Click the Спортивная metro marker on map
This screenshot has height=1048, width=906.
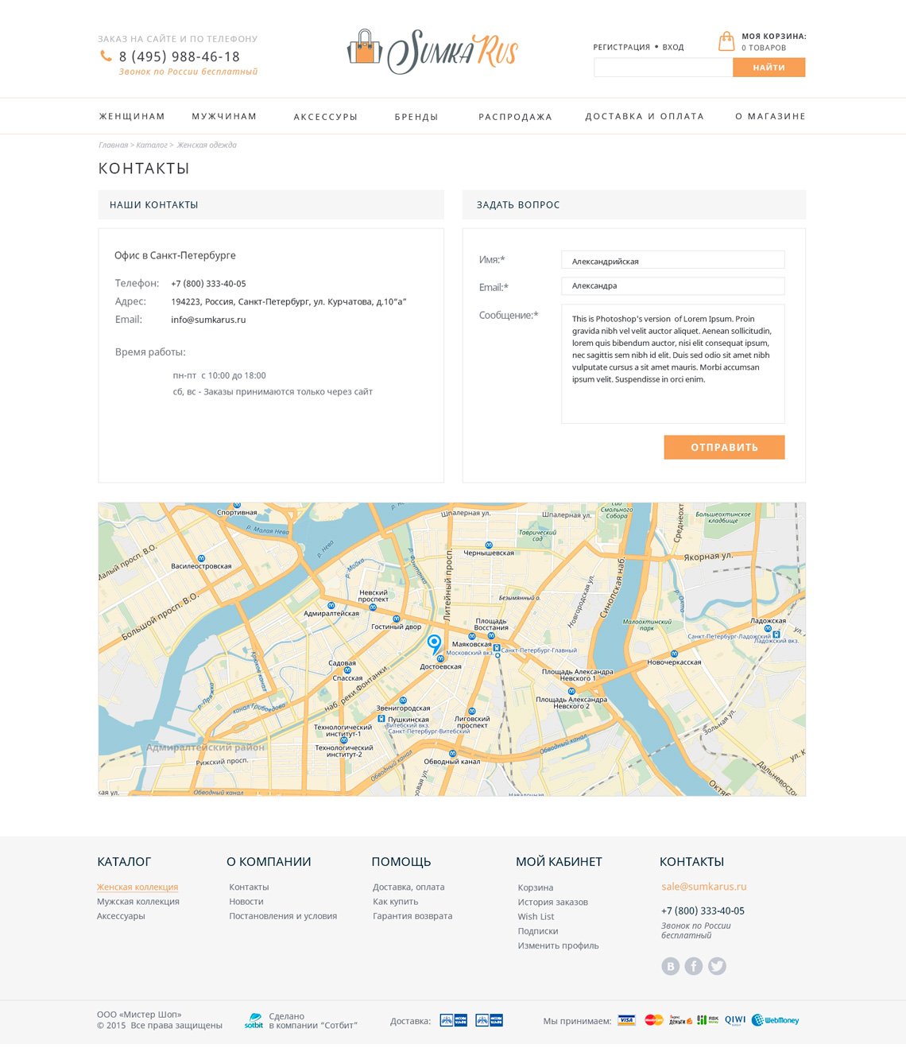[237, 505]
